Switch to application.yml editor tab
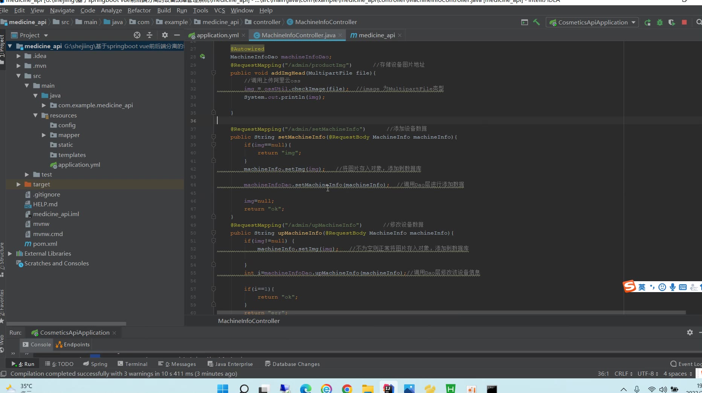This screenshot has width=702, height=393. 217,35
